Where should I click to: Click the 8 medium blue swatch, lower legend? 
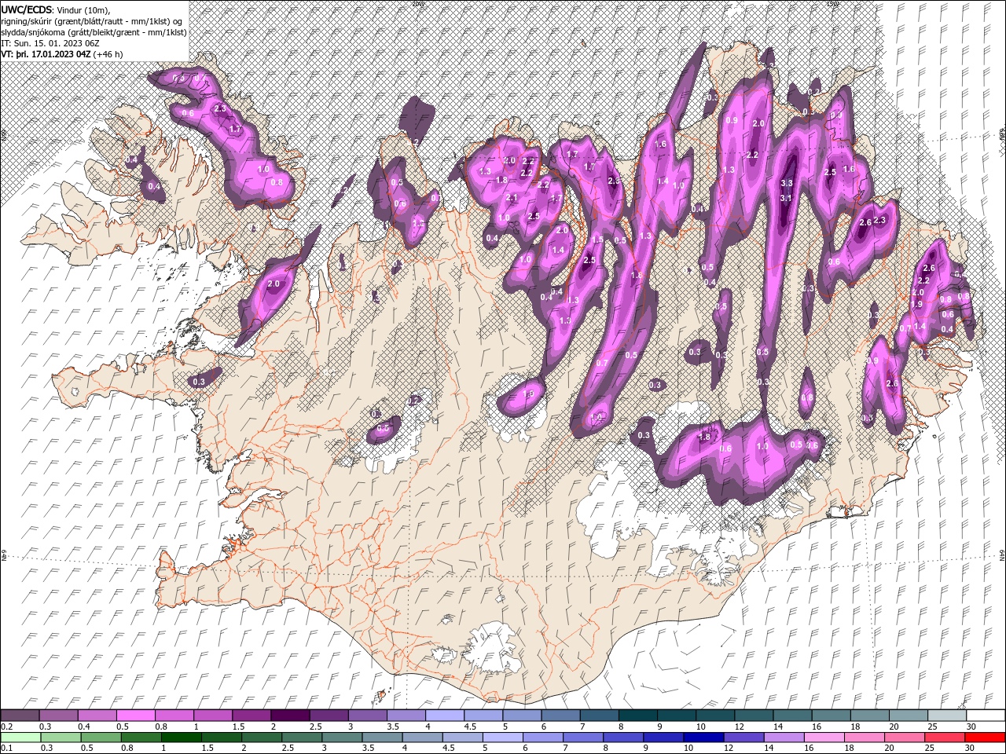(x=625, y=738)
